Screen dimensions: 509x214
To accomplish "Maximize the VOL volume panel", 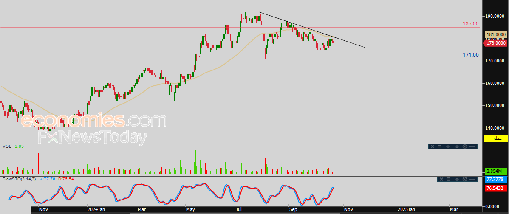I will point(440,146).
